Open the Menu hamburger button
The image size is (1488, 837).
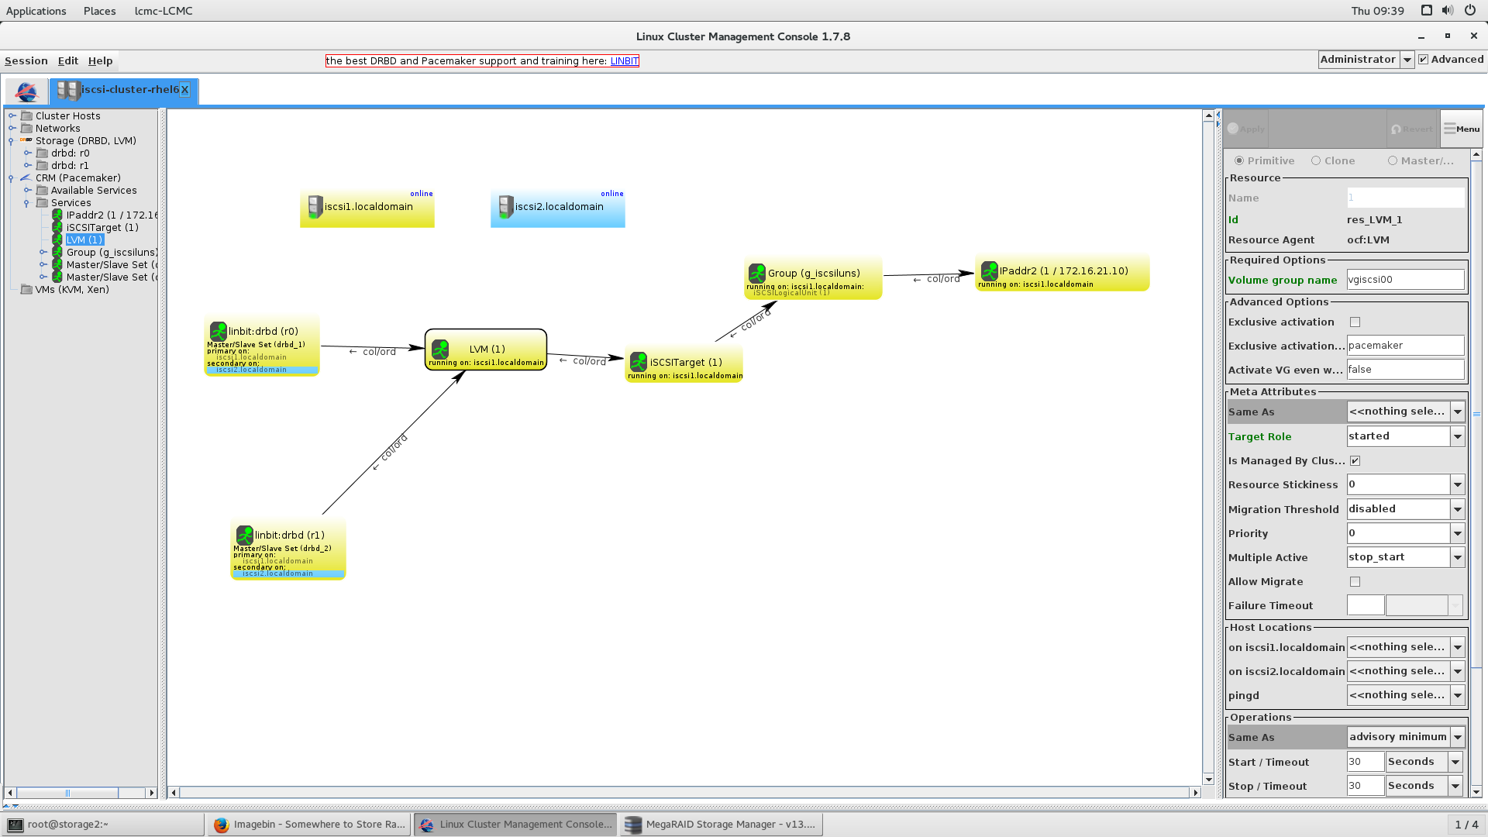[x=1462, y=129]
